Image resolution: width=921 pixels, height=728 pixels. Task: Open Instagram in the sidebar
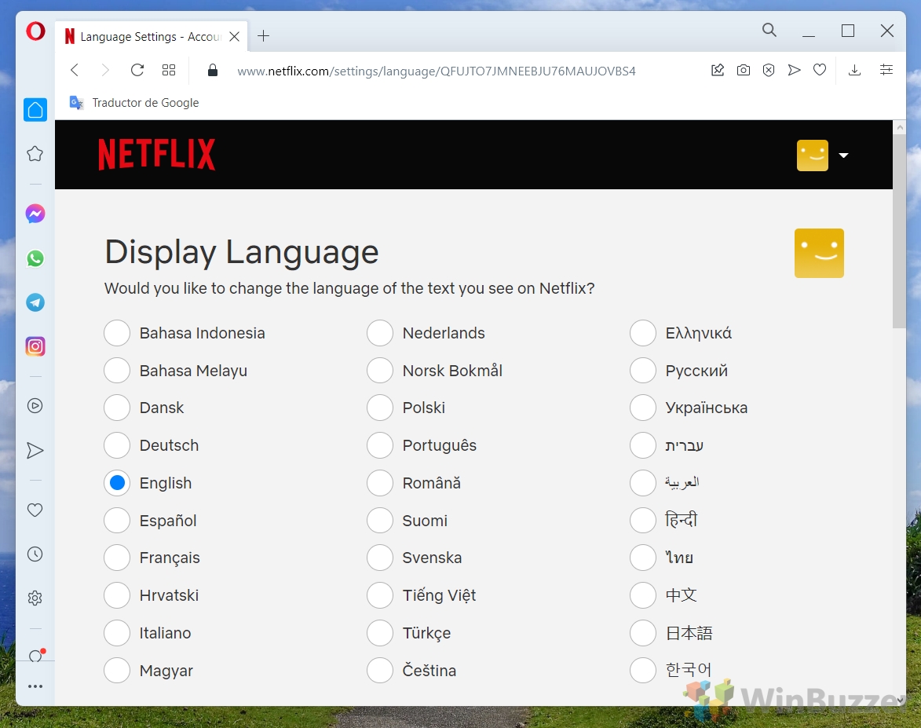[x=35, y=346]
